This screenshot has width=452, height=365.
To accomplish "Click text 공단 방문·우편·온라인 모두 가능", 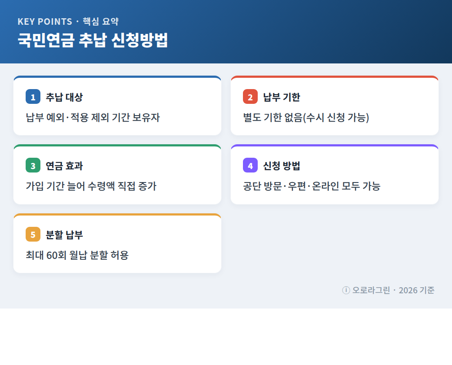I will 312,186.
